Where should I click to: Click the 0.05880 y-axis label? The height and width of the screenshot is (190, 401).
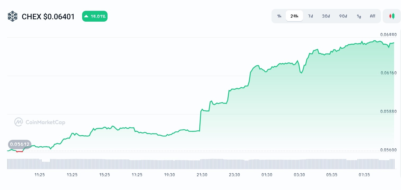tap(388, 111)
